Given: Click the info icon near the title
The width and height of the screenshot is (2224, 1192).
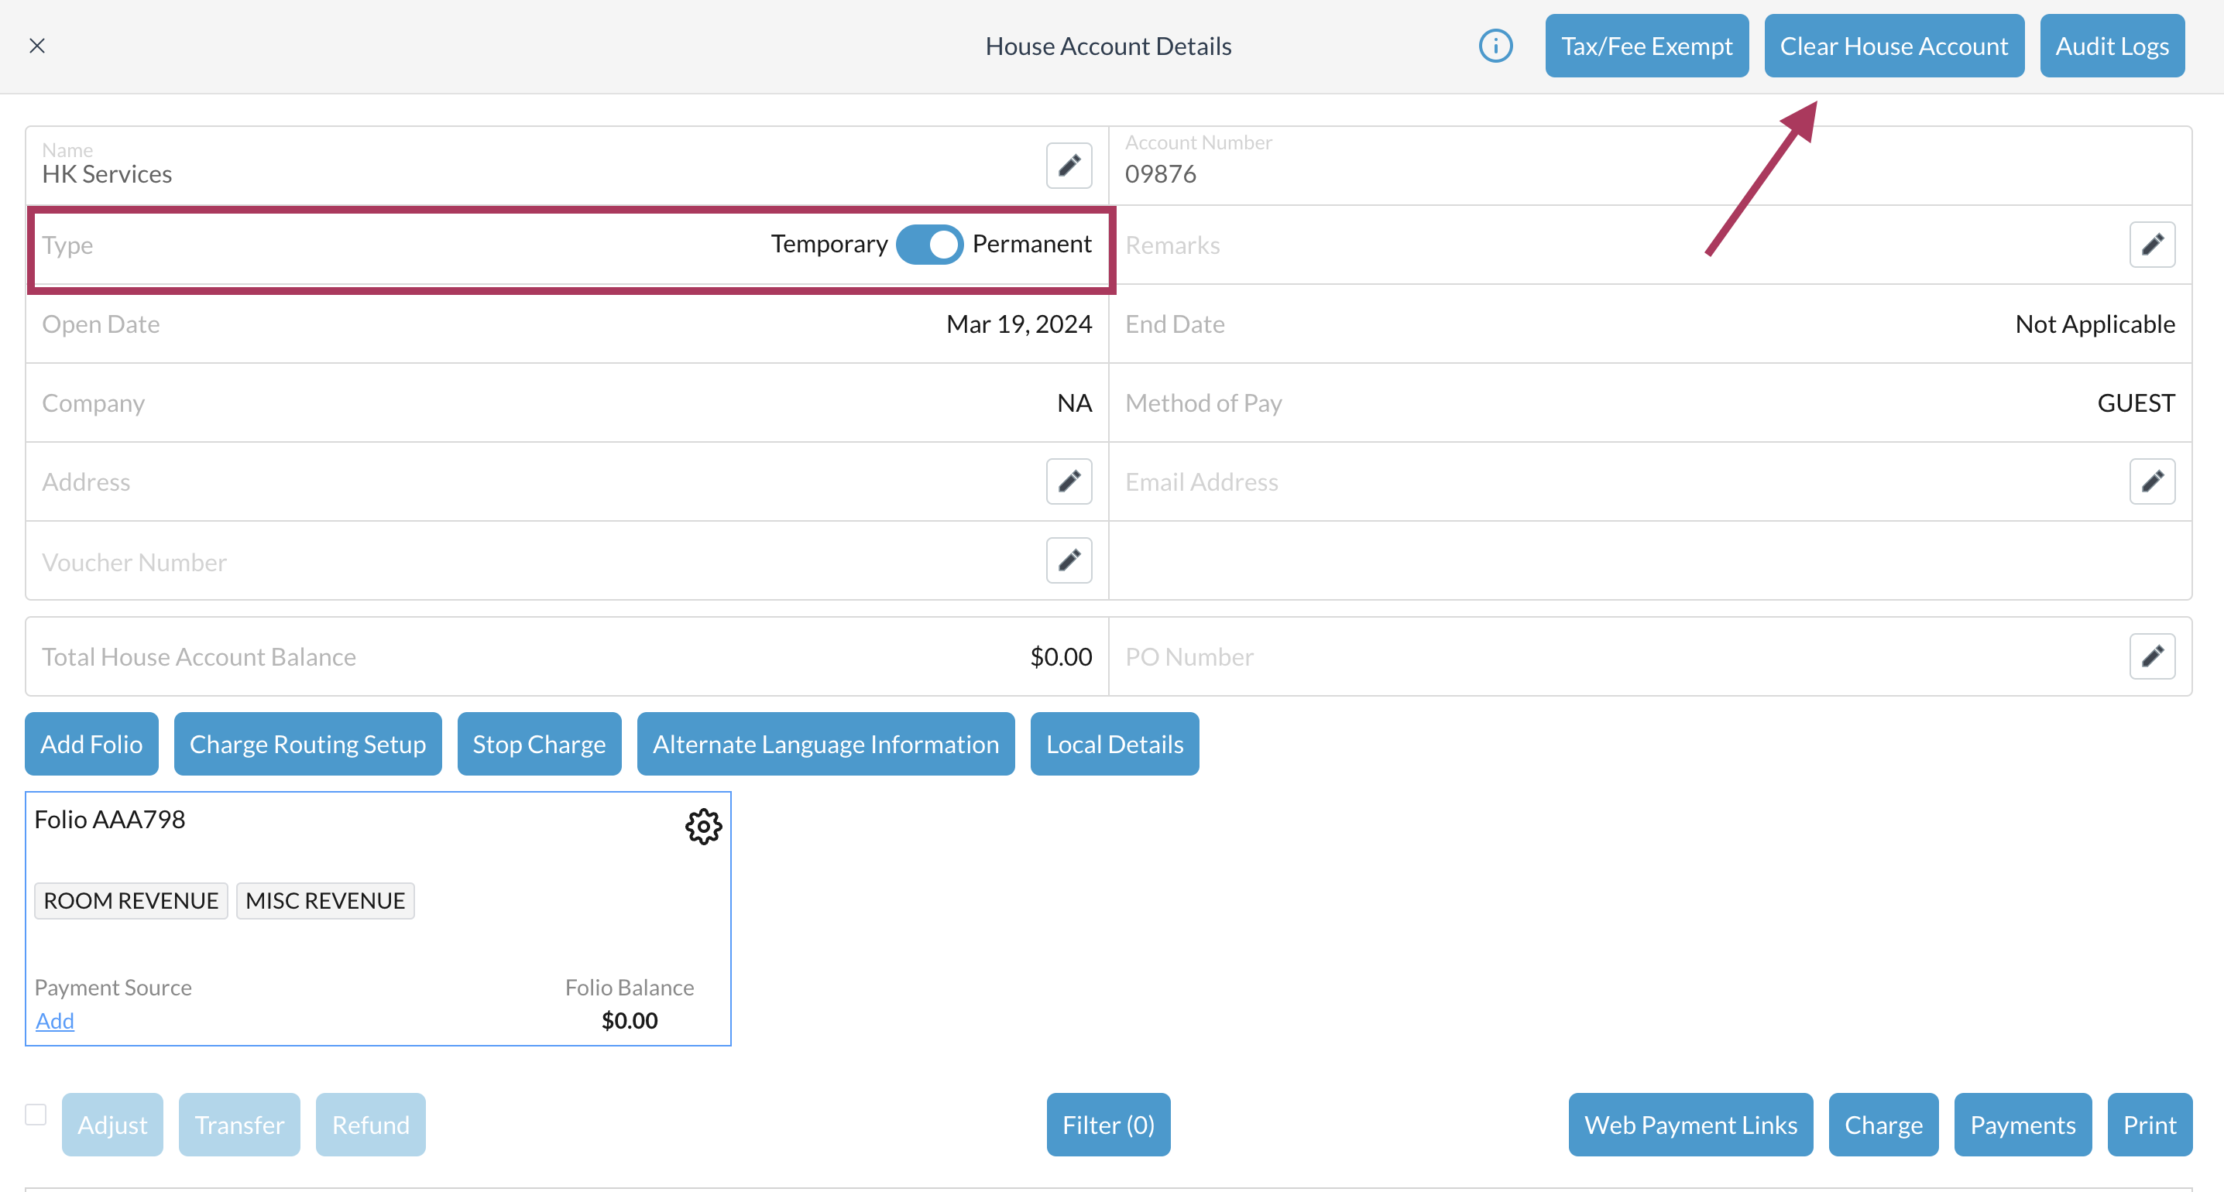Looking at the screenshot, I should [x=1495, y=46].
